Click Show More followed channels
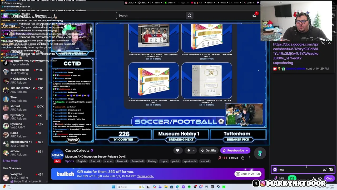337x190 pixels. pyautogui.click(x=10, y=161)
